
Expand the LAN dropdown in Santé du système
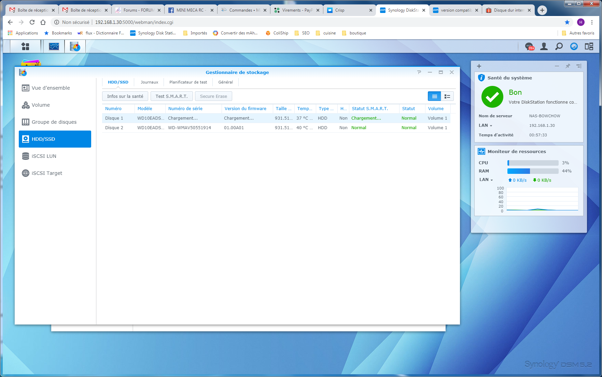coord(486,125)
